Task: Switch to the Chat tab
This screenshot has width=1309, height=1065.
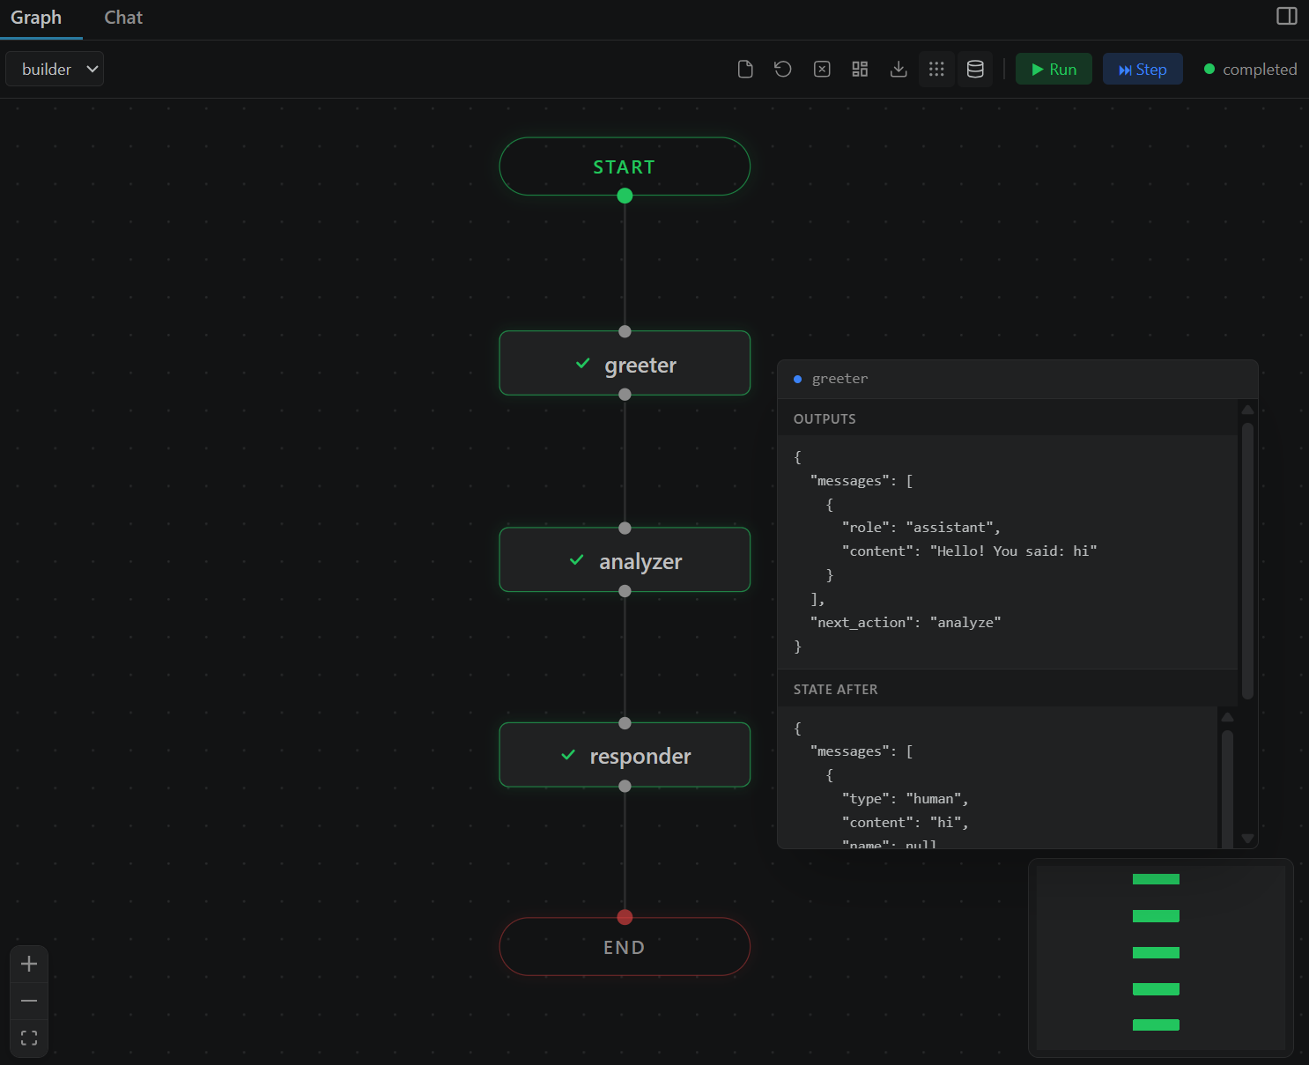Action: (x=122, y=17)
